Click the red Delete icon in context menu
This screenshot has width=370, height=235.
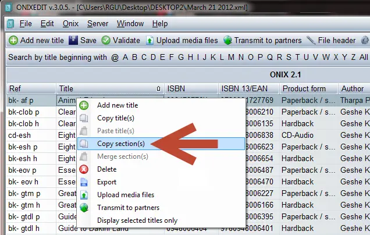coord(84,169)
